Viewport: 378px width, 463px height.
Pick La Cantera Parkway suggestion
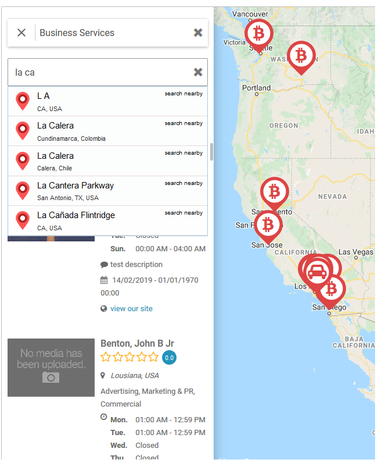click(x=107, y=191)
